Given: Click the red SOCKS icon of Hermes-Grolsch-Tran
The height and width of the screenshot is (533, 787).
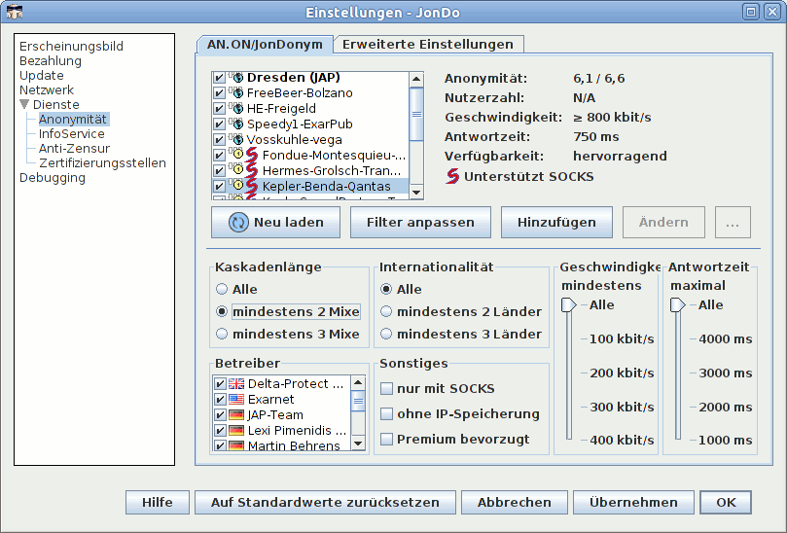Looking at the screenshot, I should point(252,170).
